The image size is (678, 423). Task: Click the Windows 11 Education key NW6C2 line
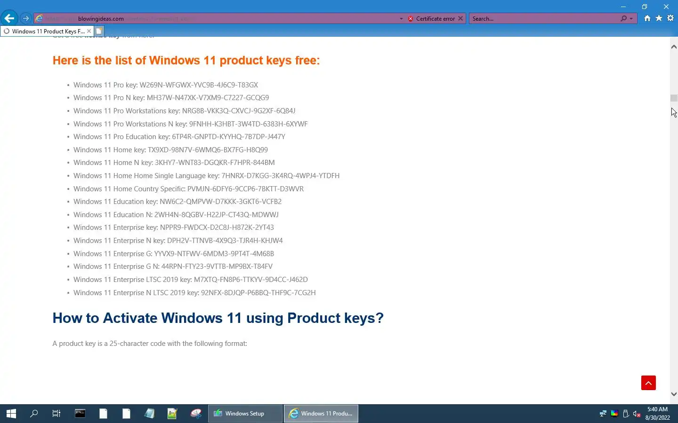tap(178, 202)
